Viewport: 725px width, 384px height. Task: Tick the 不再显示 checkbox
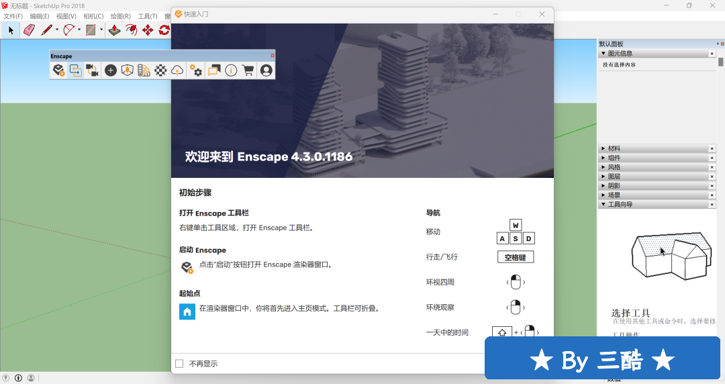tap(179, 364)
